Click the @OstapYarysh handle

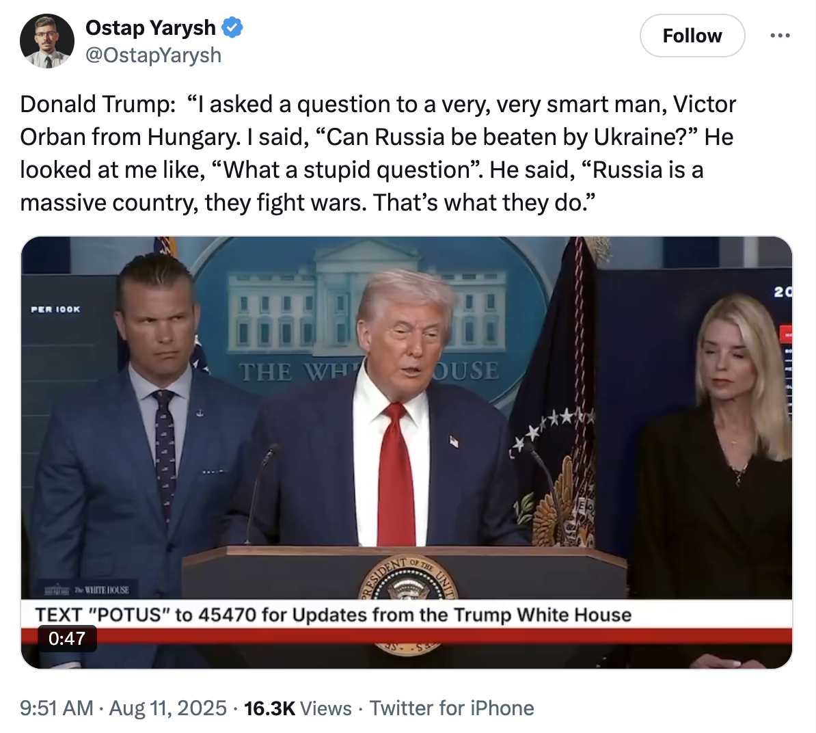pyautogui.click(x=153, y=55)
